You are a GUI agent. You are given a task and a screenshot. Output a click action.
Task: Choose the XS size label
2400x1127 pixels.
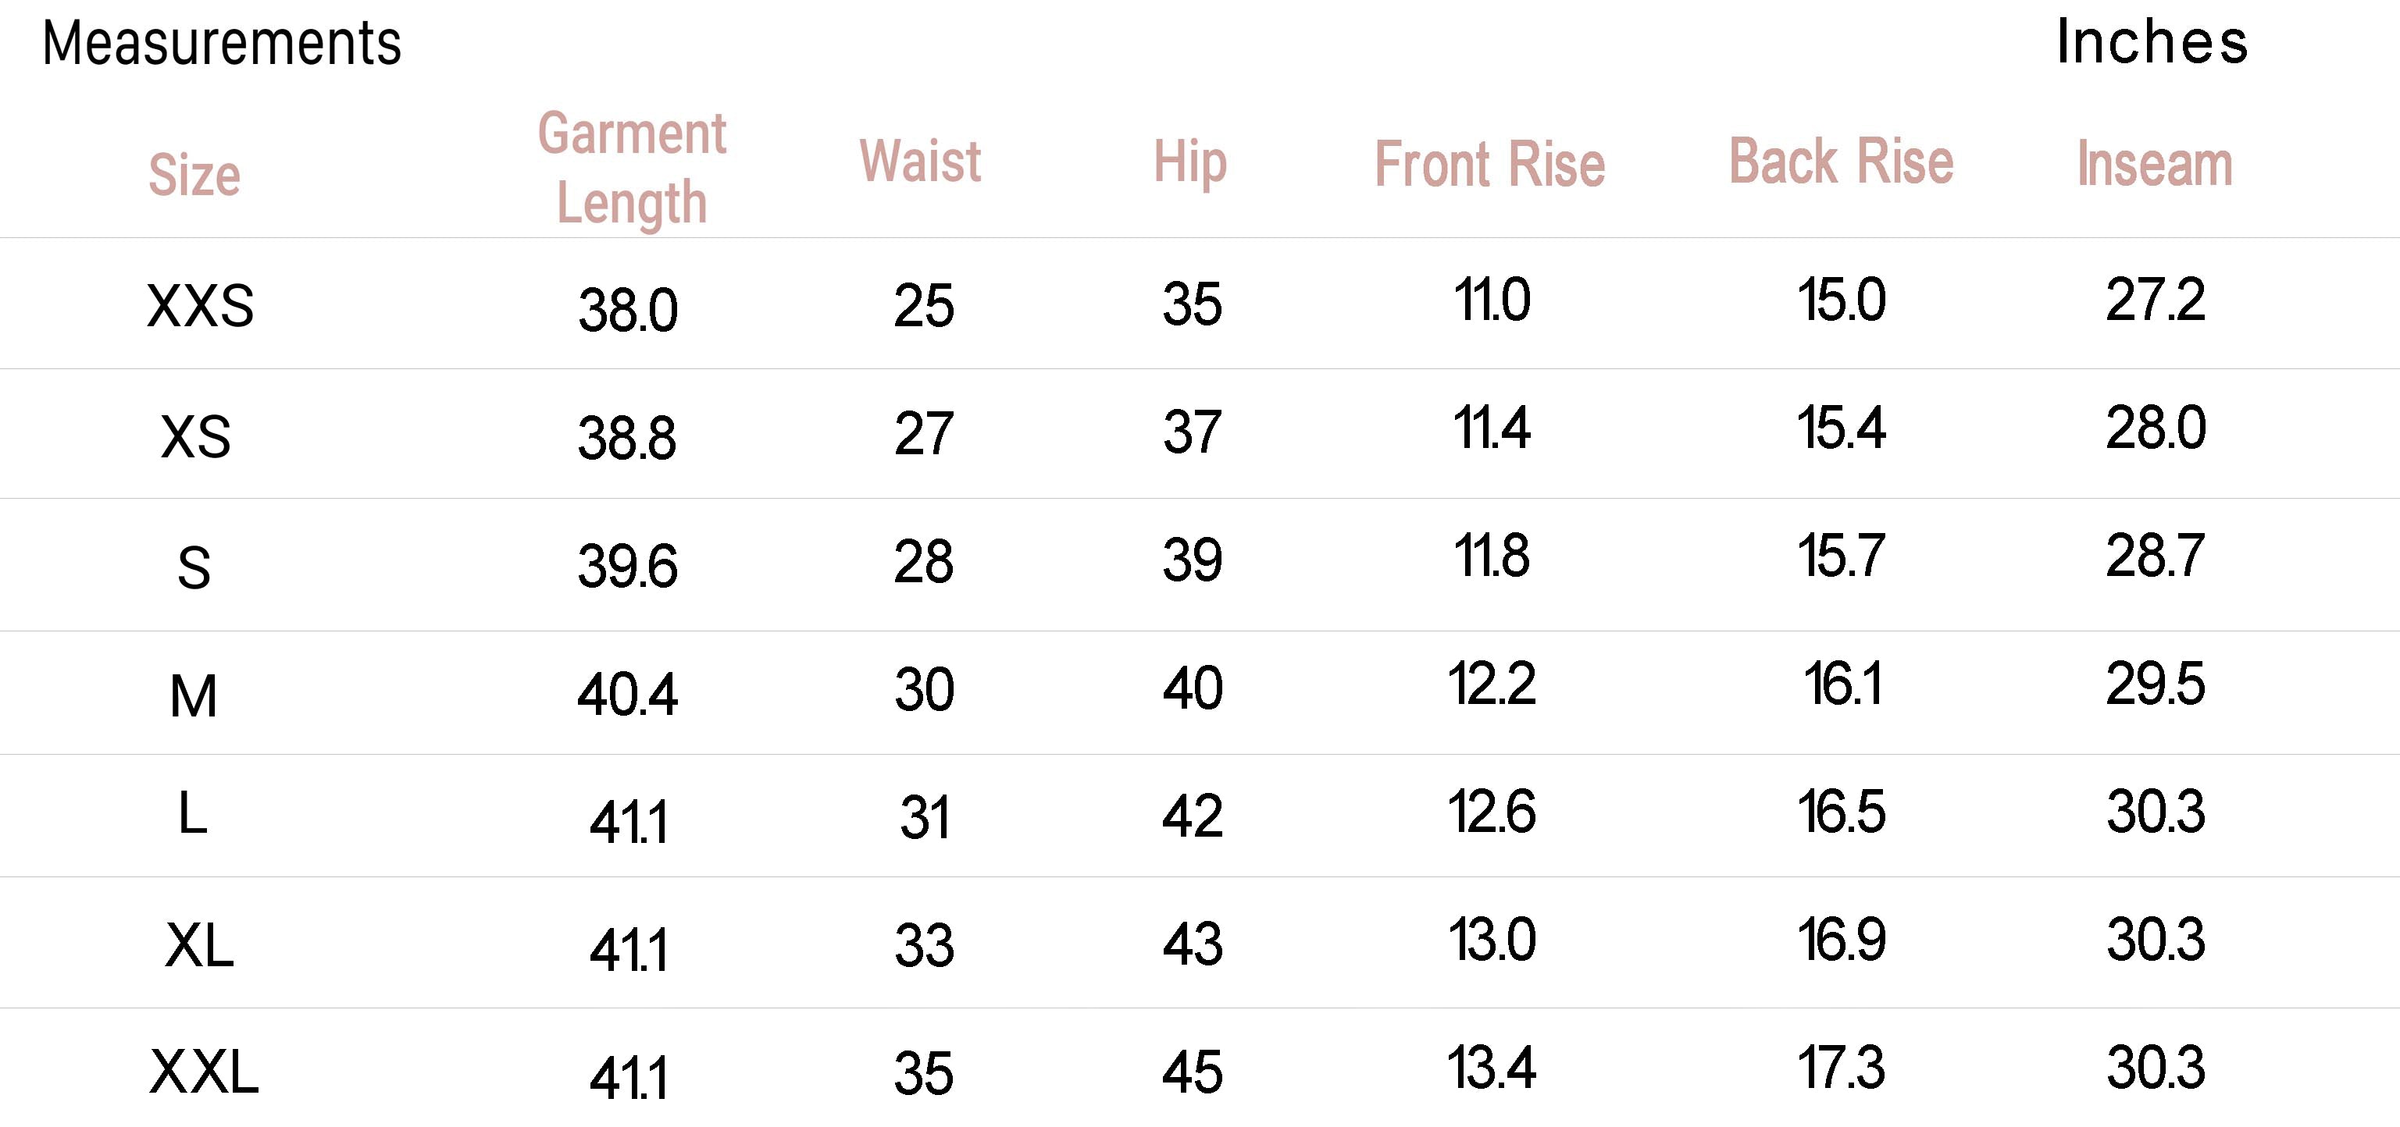point(194,436)
